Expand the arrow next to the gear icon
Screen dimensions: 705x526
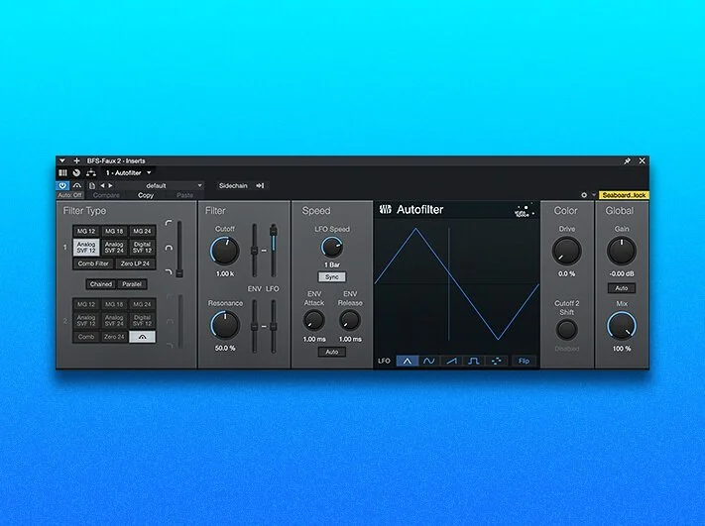[x=594, y=195]
